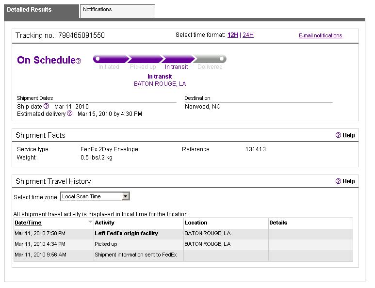Open E-mail notifications link
Screen dimensions: 375x288
click(321, 35)
